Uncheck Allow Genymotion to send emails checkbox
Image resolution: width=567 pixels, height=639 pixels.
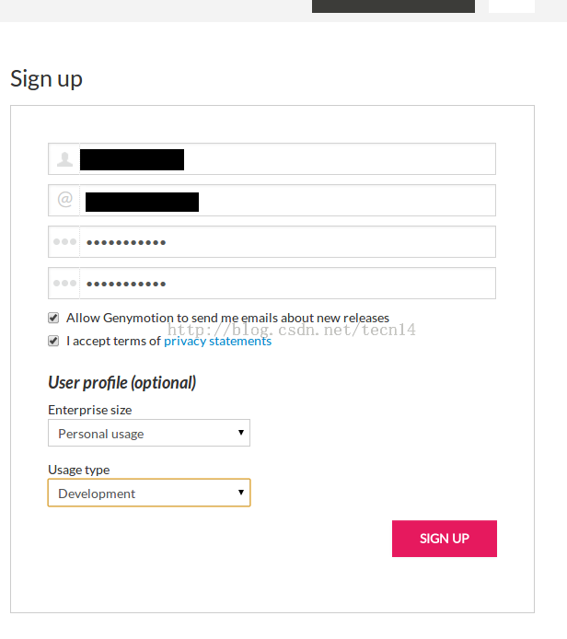(53, 318)
